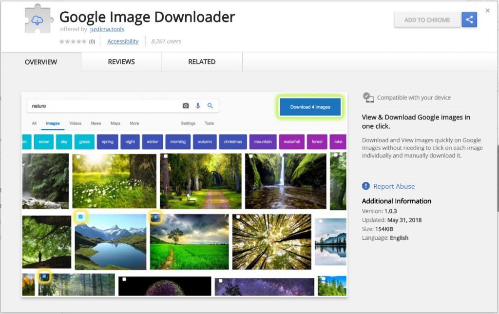This screenshot has width=499, height=314.
Task: Share the extension via the blue share icon
Action: pos(469,20)
